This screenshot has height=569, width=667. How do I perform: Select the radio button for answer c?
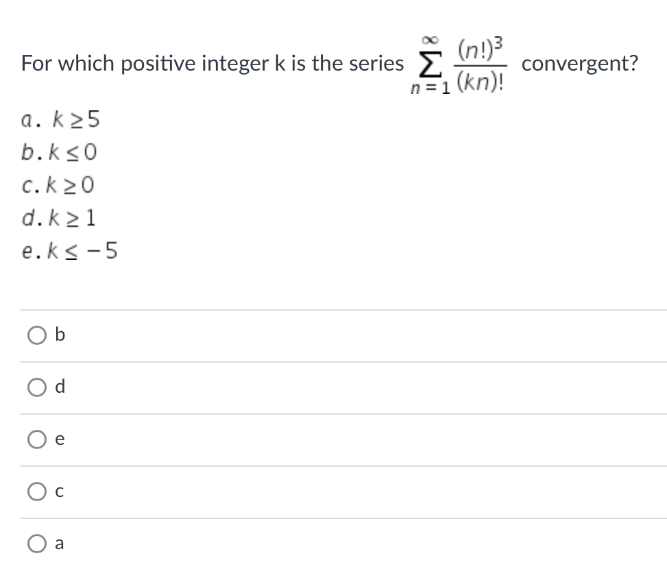coord(36,492)
